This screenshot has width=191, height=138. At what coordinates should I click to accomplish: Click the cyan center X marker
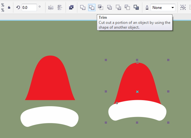137,92
